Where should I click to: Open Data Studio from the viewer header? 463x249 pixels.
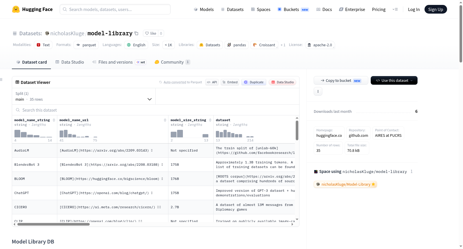click(x=282, y=82)
